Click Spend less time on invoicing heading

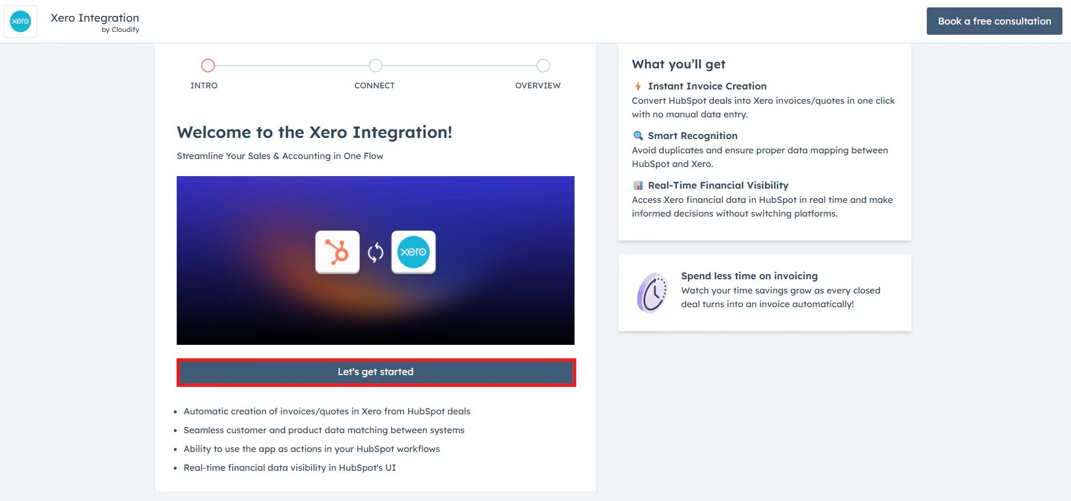749,276
